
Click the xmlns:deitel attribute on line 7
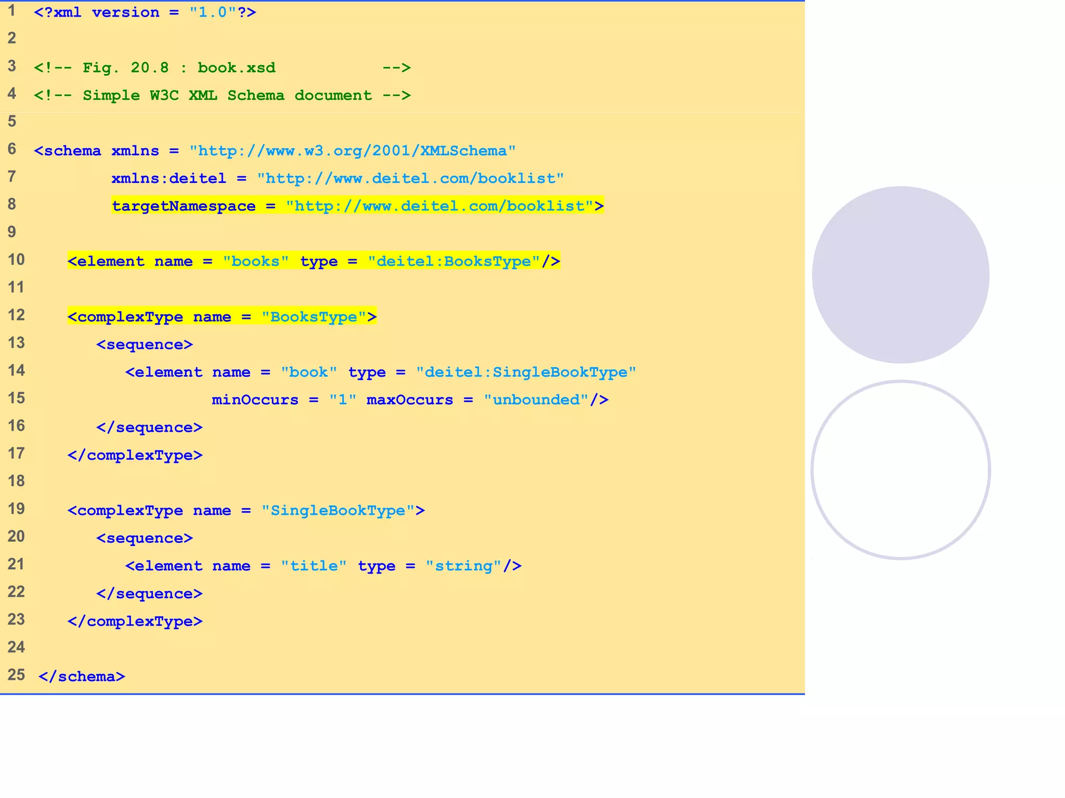click(337, 179)
